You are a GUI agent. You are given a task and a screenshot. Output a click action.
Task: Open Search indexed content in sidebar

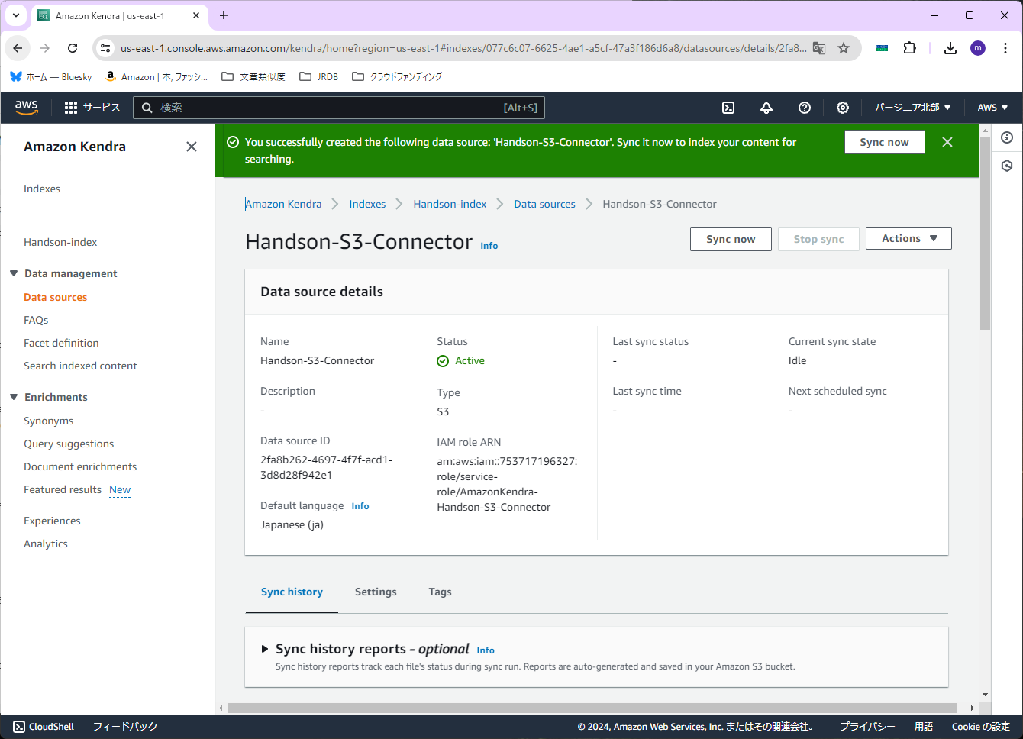pos(80,366)
